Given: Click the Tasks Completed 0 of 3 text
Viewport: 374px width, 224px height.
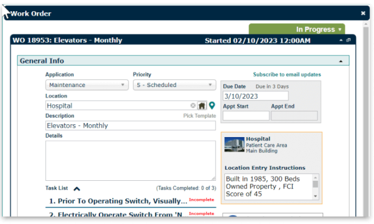Looking at the screenshot, I should [x=186, y=188].
